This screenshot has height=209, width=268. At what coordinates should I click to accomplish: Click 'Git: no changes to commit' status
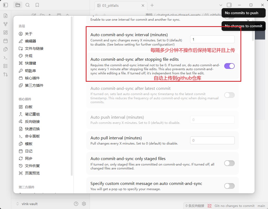(x=234, y=206)
